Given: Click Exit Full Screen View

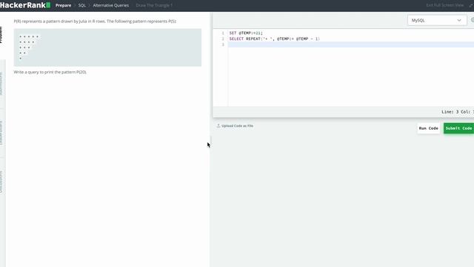Looking at the screenshot, I should point(444,5).
